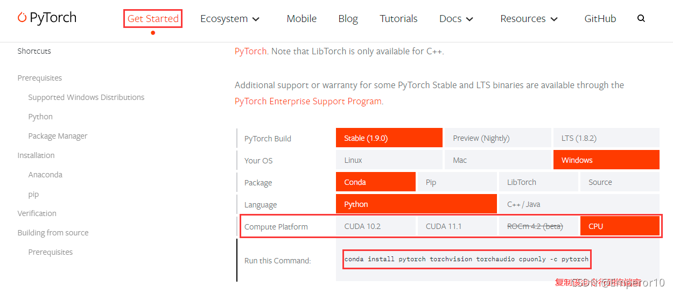Visit the GitHub link in navbar
This screenshot has height=294, width=673.
pos(600,19)
